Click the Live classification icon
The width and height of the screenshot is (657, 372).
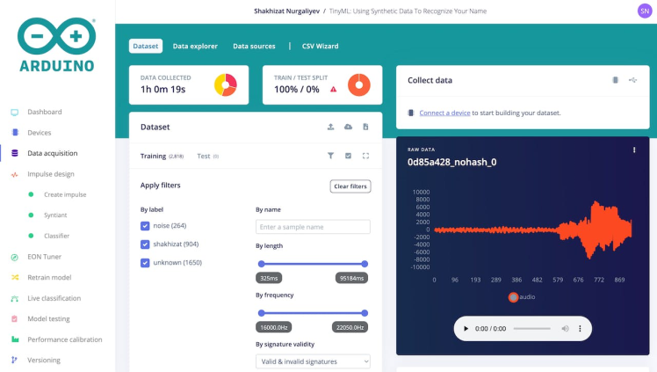pyautogui.click(x=15, y=299)
